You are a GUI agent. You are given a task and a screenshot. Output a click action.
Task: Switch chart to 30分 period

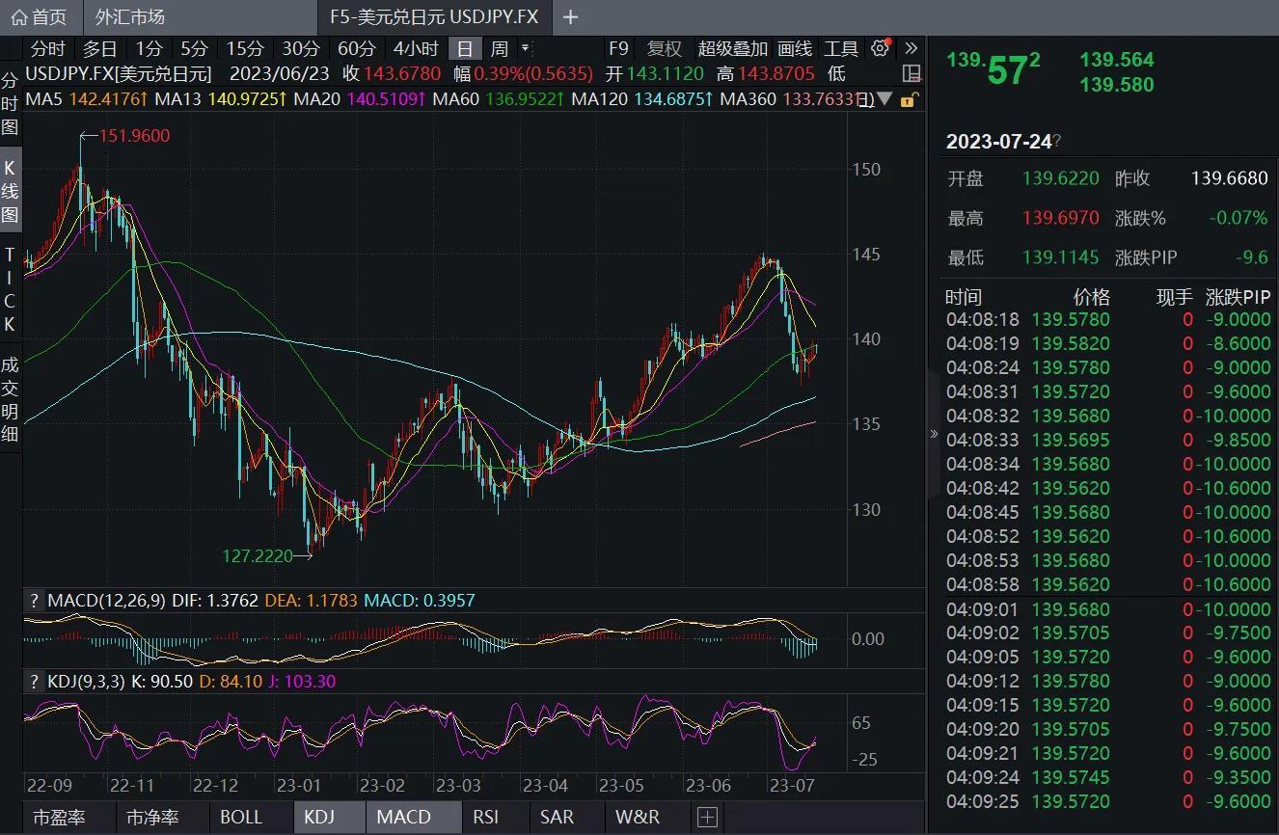point(300,48)
